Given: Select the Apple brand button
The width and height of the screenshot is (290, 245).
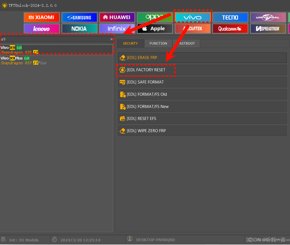Looking at the screenshot, I should 155,29.
